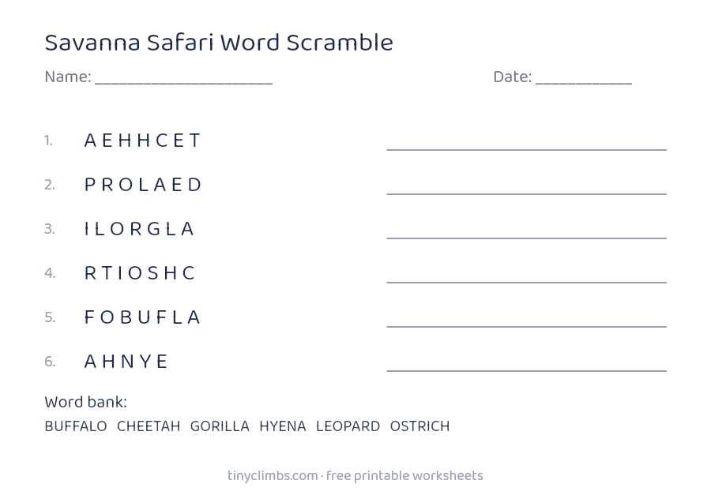Click the scrambled letters FOBUFLA
Viewport: 711px width, 499px height.
coord(142,317)
